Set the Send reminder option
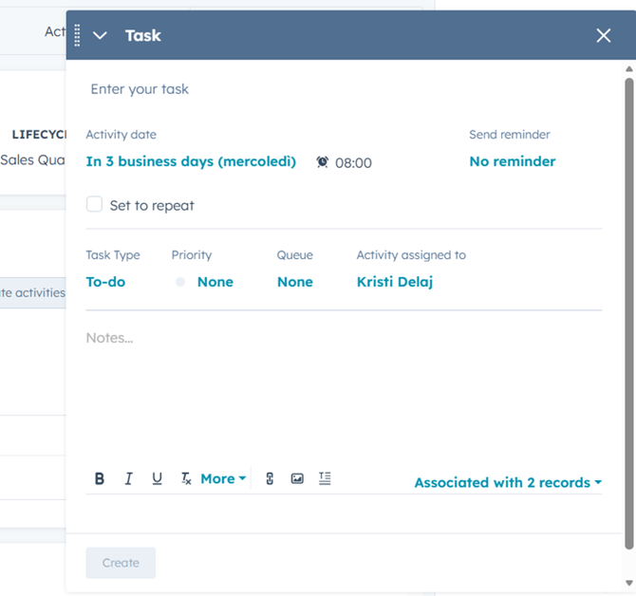The width and height of the screenshot is (636, 596). tap(512, 162)
